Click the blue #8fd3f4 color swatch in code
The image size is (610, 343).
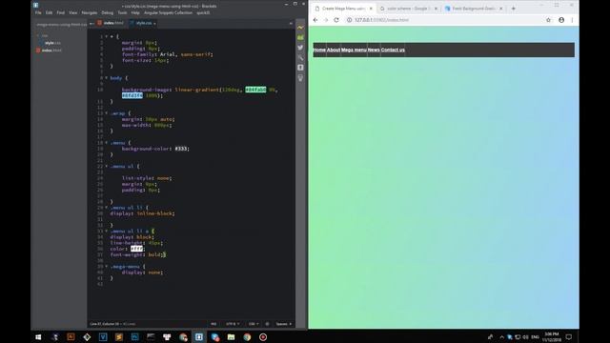(132, 95)
